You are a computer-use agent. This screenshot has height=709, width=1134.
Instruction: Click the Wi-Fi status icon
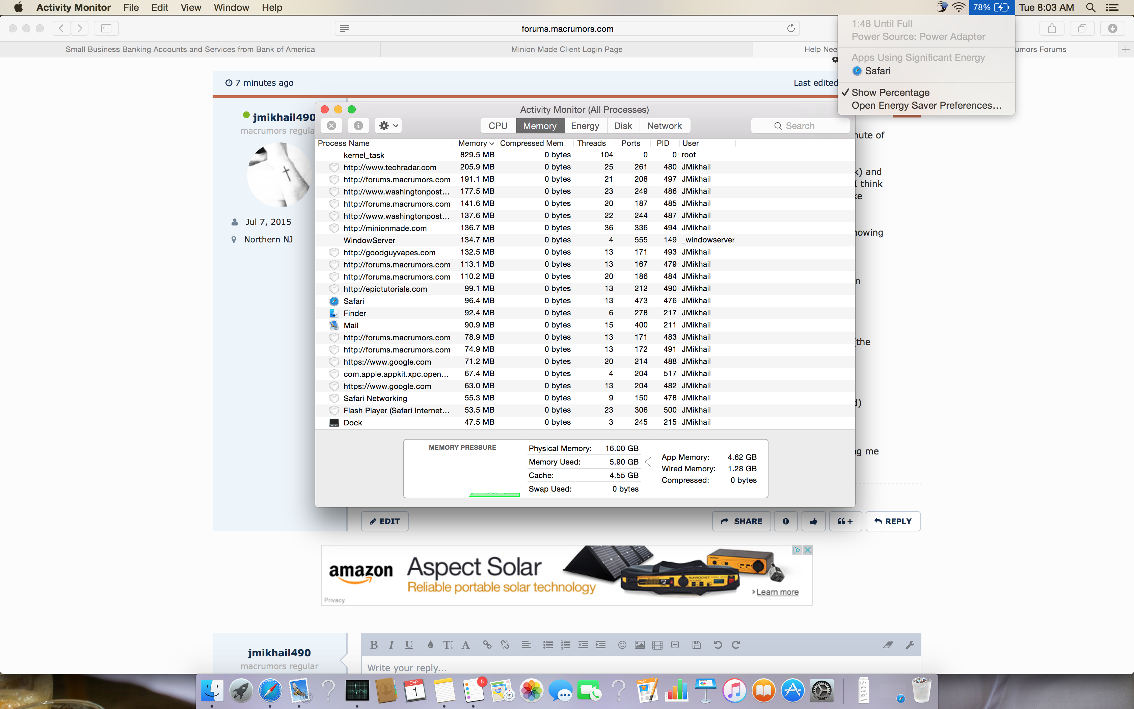[x=959, y=7]
